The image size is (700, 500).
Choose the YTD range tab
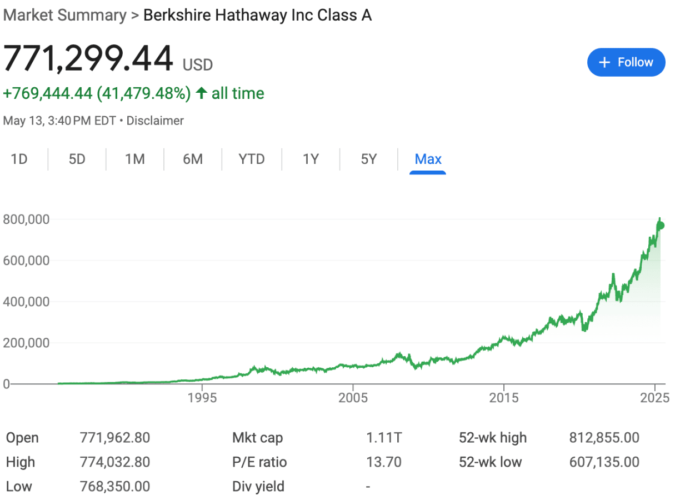point(252,159)
